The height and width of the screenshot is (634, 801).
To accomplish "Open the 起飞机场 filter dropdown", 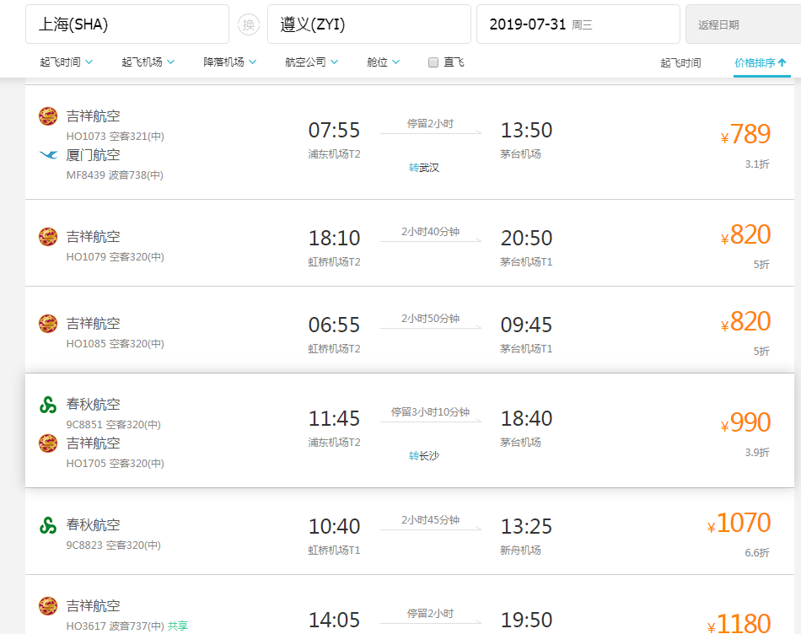I will click(148, 62).
